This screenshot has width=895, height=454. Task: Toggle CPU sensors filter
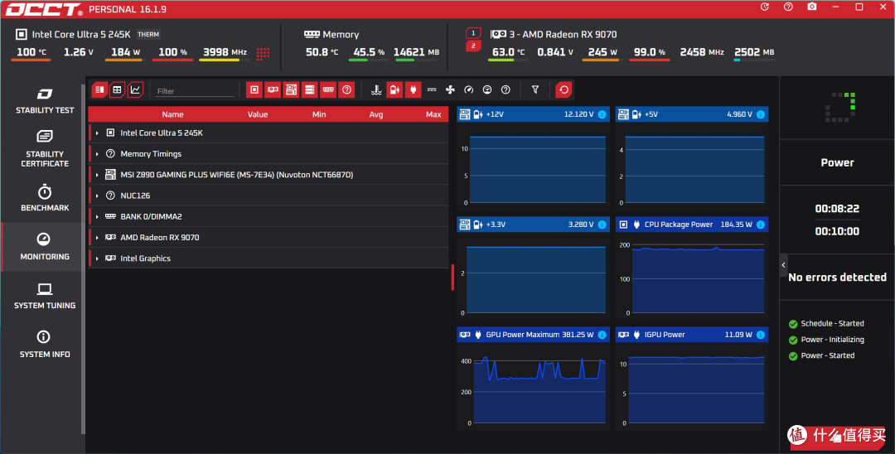pos(254,89)
